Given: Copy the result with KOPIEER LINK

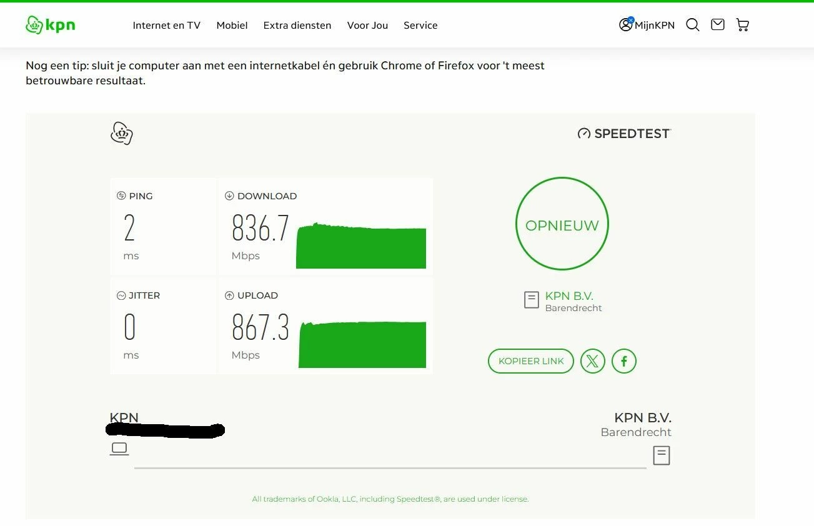Looking at the screenshot, I should click(531, 361).
